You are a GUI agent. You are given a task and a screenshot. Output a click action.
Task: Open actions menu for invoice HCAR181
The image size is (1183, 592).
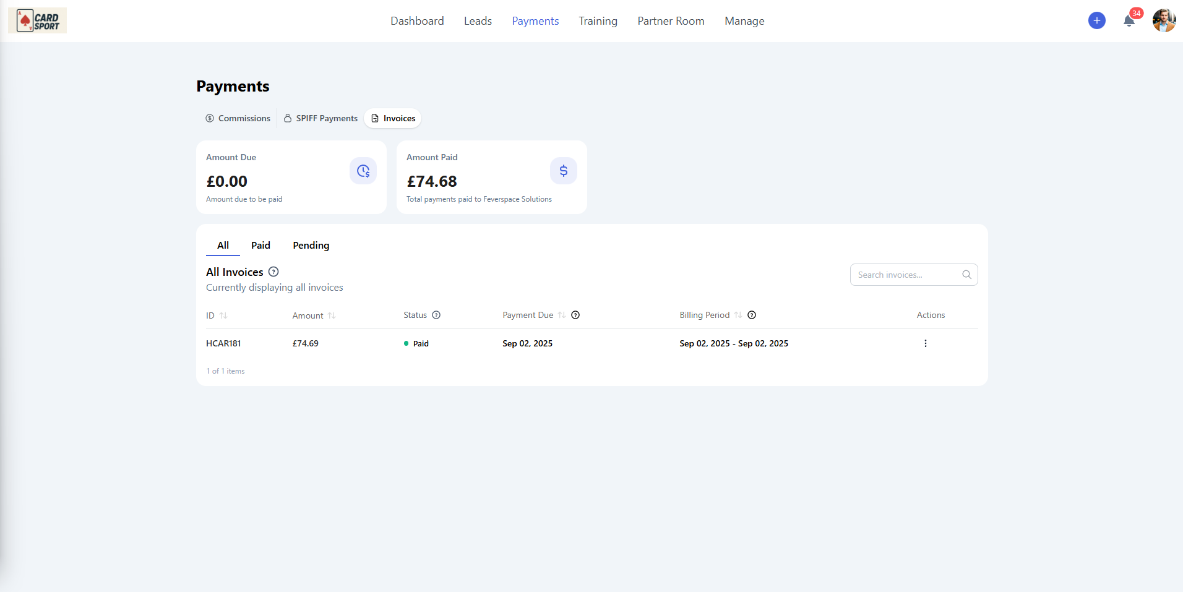[925, 343]
